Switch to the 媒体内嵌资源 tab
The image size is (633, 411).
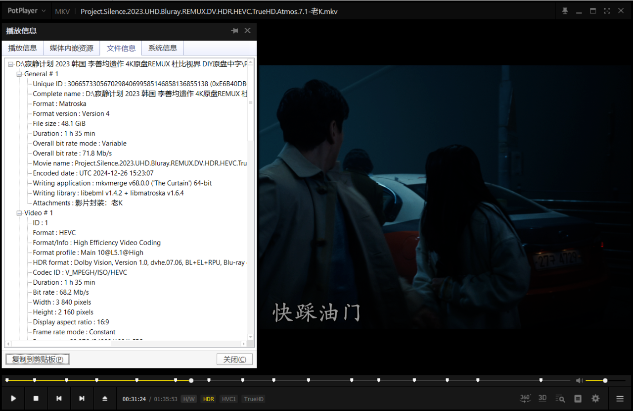[x=71, y=48]
